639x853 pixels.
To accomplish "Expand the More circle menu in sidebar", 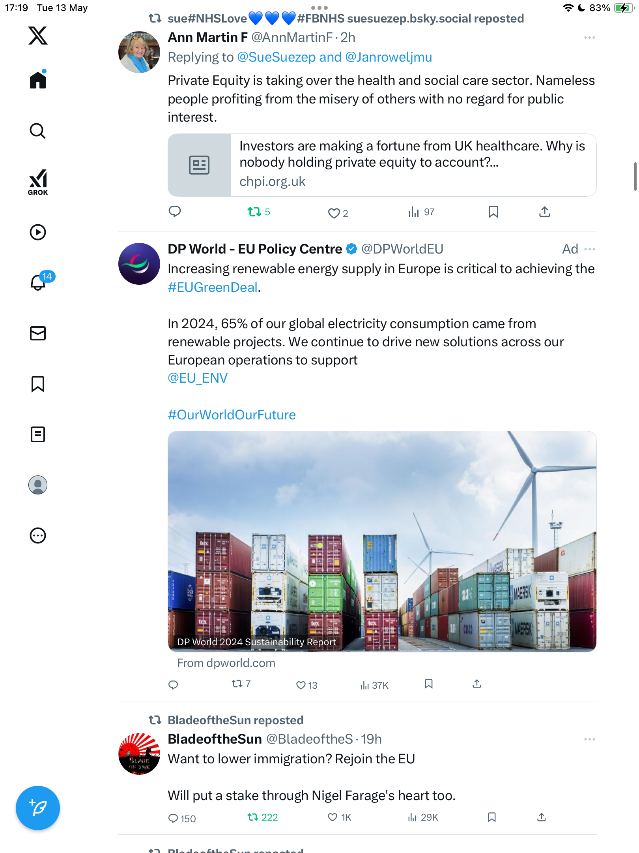I will (38, 535).
